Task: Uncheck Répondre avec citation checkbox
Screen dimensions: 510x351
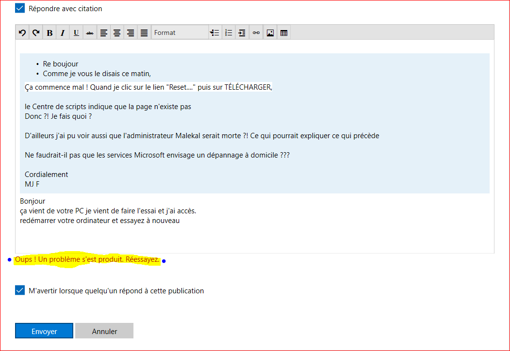Action: [x=20, y=8]
